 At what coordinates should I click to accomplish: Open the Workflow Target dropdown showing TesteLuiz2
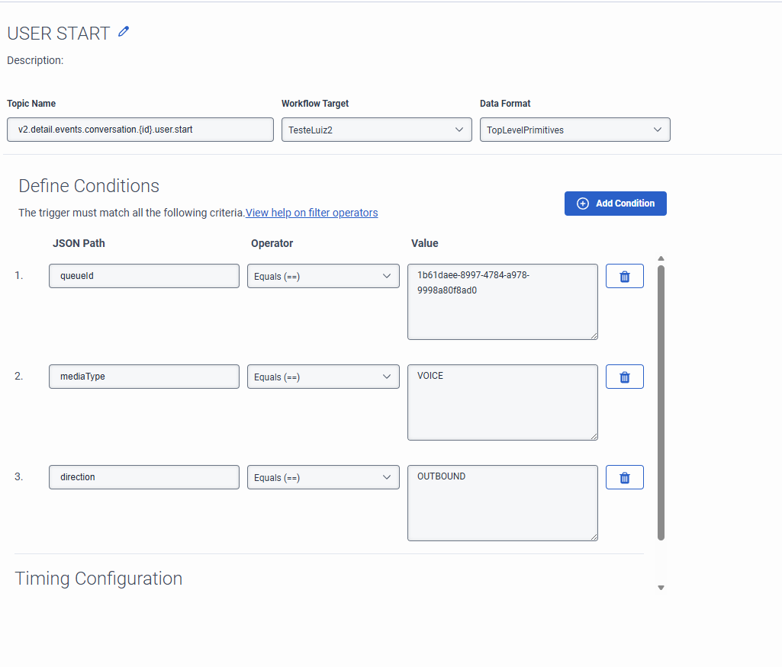[376, 130]
